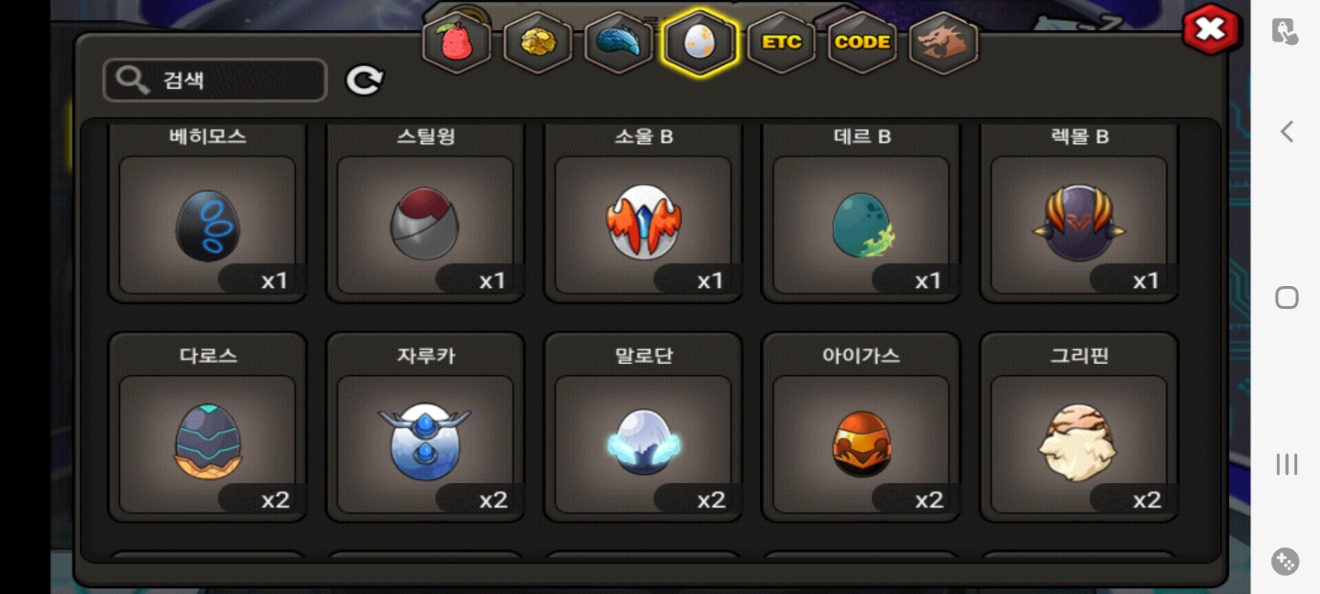The height and width of the screenshot is (594, 1320).
Task: Choose the 다로스 egg
Action: [x=208, y=427]
